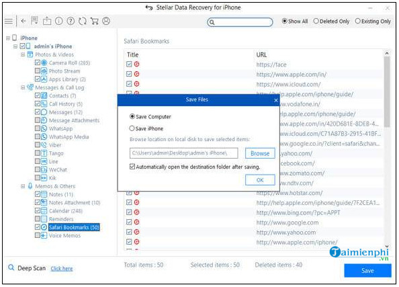Viewport: 399px width, 287px height.
Task: Click the Voice Memos icon
Action: [44, 235]
